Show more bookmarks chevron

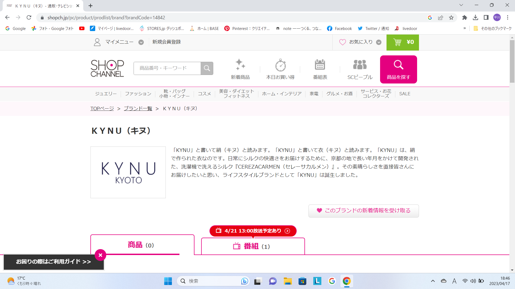click(x=465, y=28)
